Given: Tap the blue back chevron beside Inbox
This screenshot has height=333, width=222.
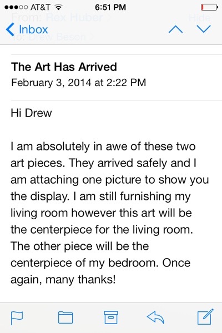Looking at the screenshot, I should (x=10, y=29).
